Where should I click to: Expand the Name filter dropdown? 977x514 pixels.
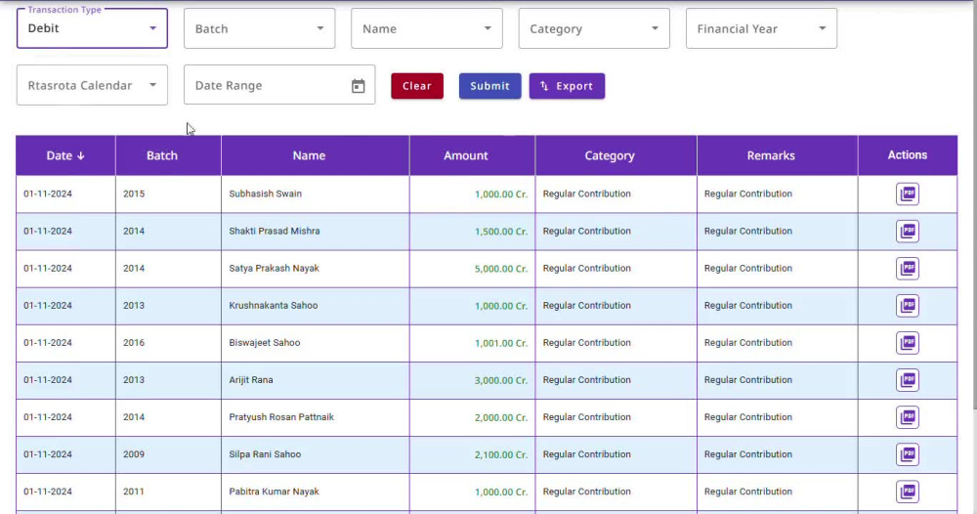427,28
